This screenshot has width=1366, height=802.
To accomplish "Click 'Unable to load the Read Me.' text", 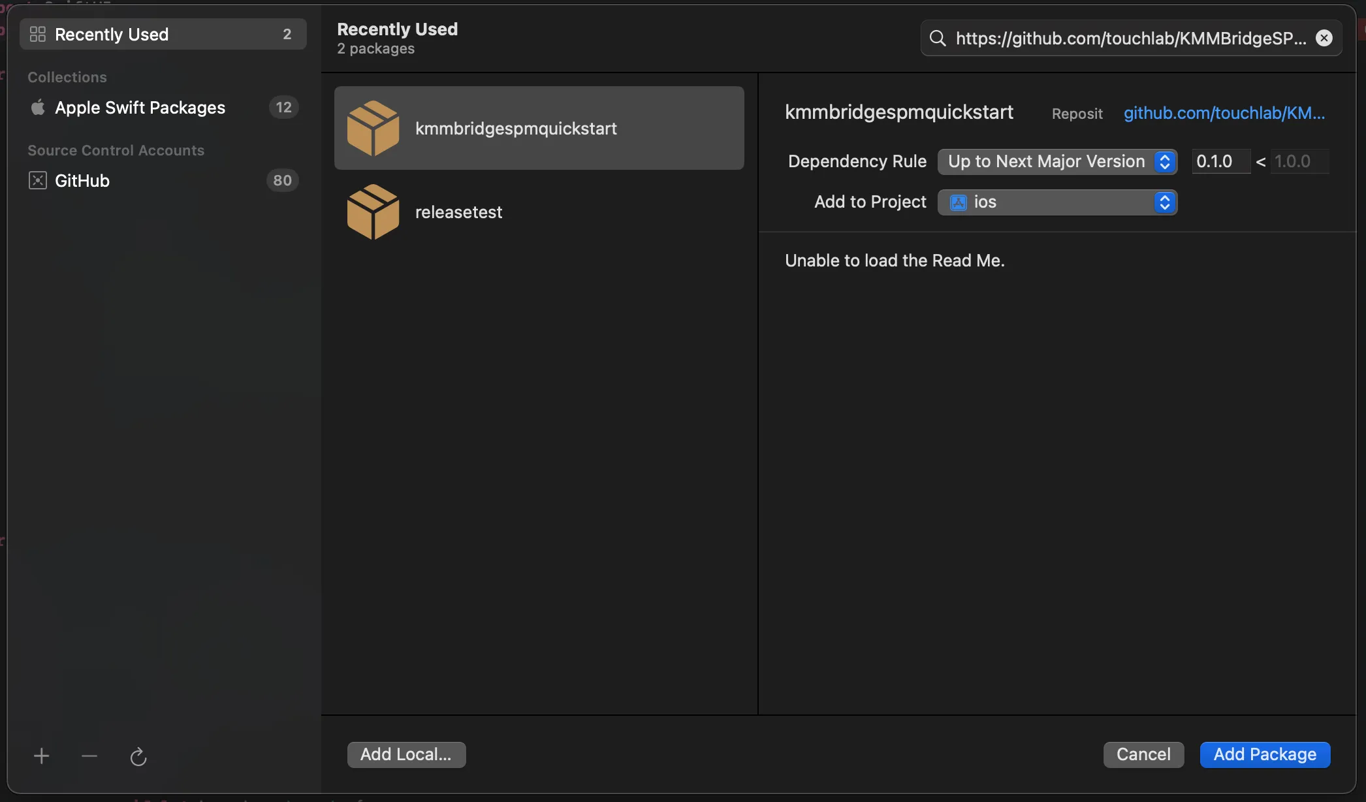I will click(895, 261).
